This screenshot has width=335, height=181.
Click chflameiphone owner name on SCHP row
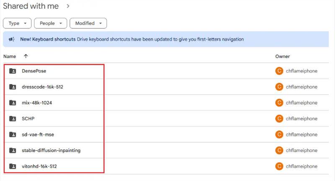point(301,119)
